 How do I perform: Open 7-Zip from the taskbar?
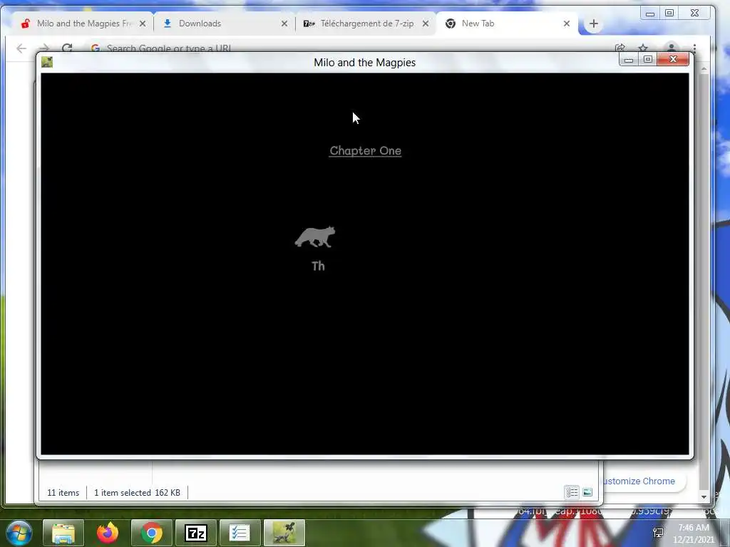click(x=196, y=533)
